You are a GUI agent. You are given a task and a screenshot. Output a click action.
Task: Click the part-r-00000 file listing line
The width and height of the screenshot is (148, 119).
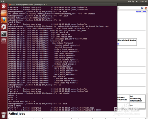tap(54, 110)
